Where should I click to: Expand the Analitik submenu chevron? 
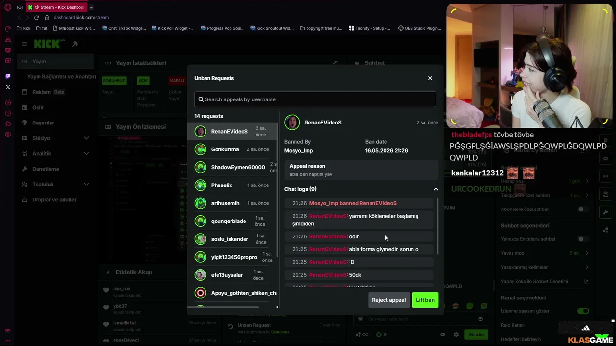(86, 154)
